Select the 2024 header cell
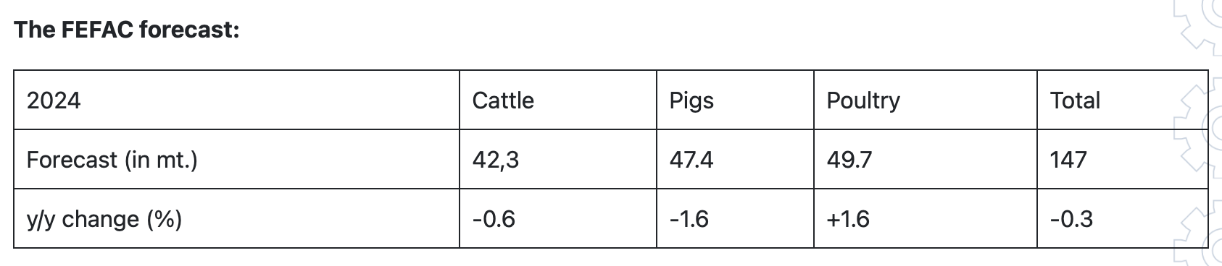1222x266 pixels. [x=236, y=100]
